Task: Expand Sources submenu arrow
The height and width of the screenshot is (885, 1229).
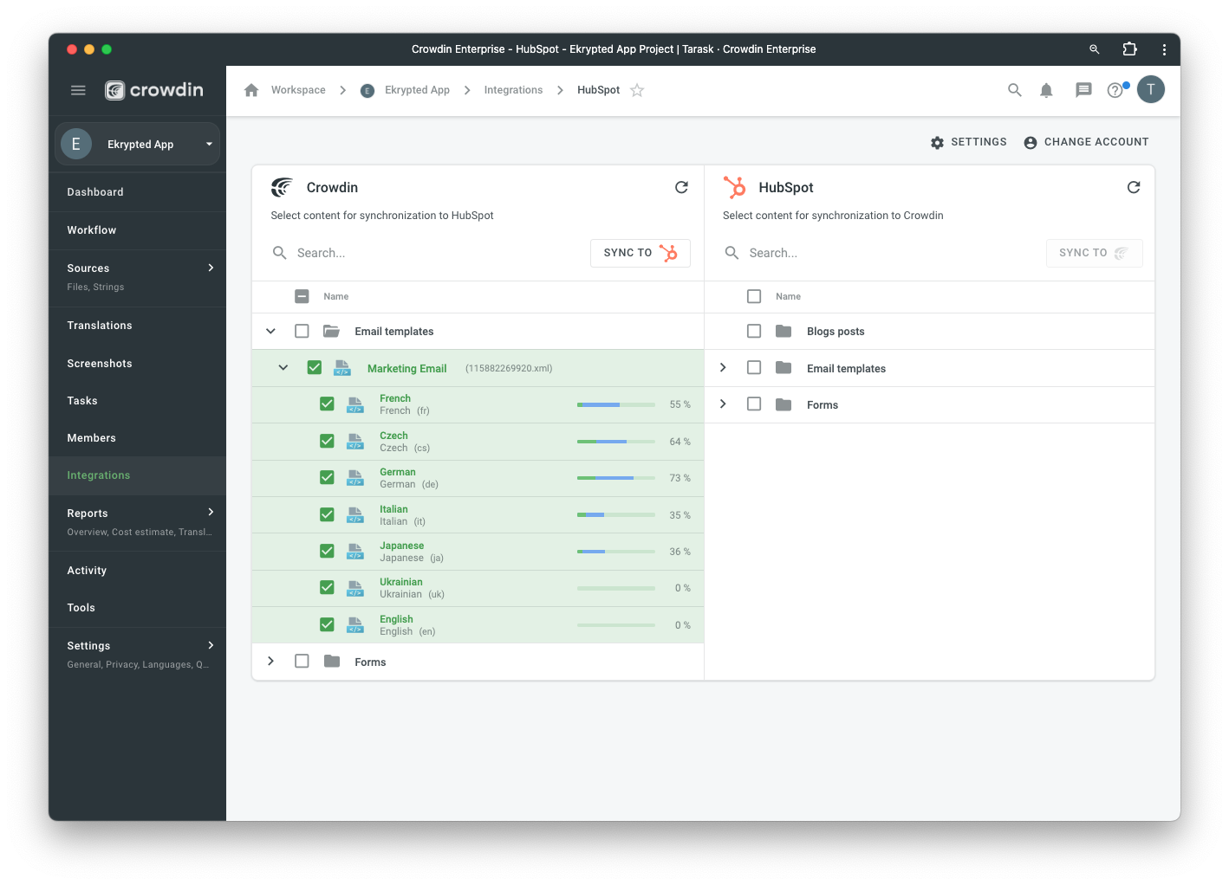Action: 211,268
